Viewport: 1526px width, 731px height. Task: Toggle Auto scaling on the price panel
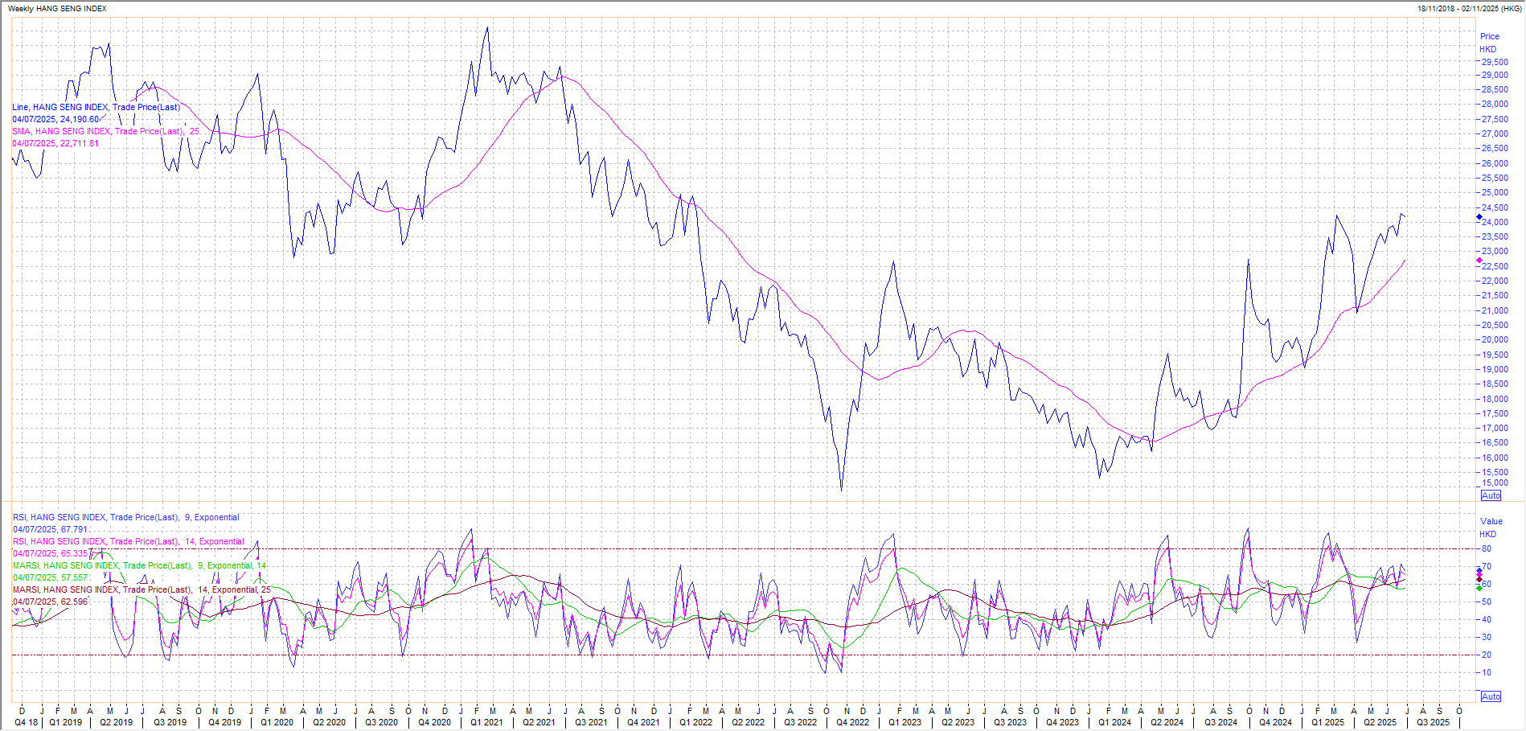pos(1491,495)
